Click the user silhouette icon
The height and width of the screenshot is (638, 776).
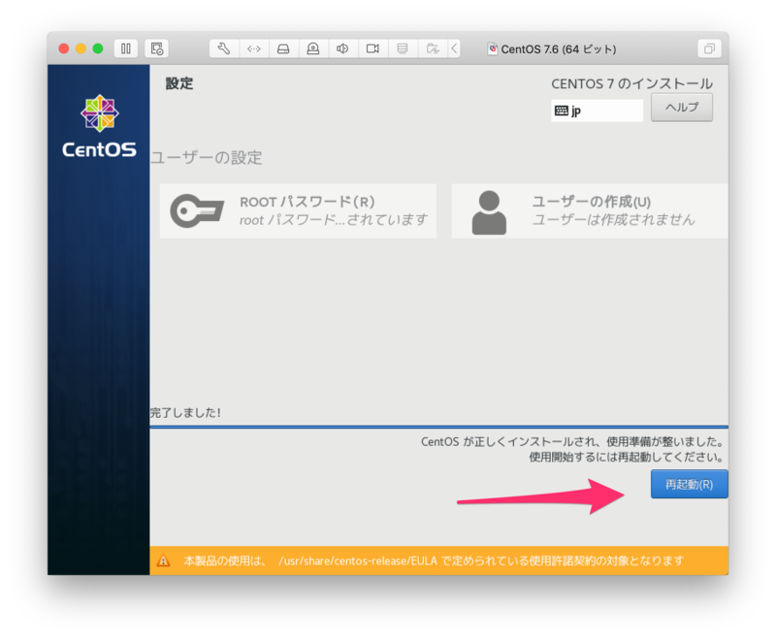tap(489, 212)
